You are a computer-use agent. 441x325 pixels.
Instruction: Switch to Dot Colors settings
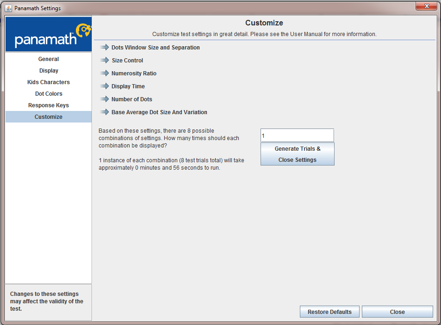click(x=49, y=93)
